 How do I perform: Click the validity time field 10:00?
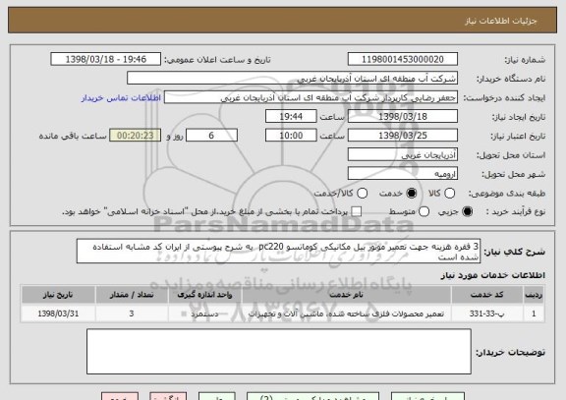pyautogui.click(x=291, y=136)
